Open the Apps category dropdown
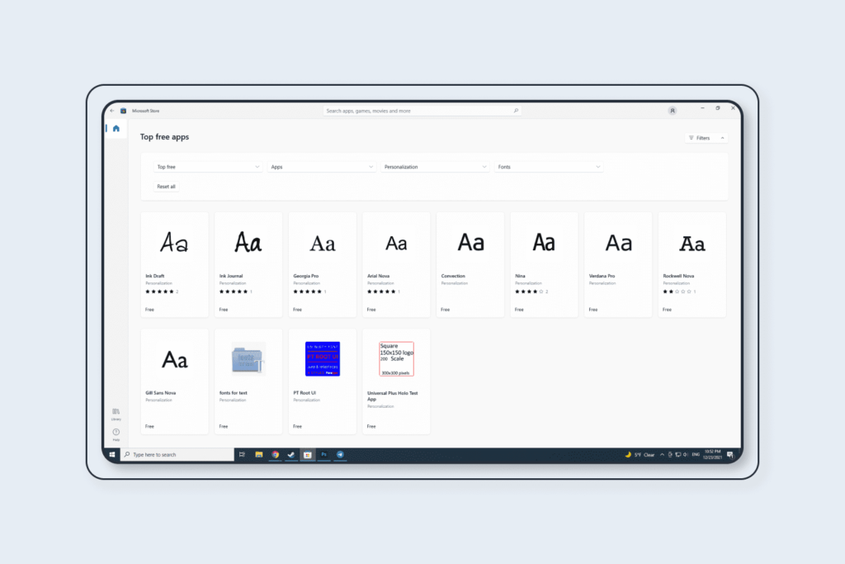This screenshot has height=564, width=845. (321, 166)
